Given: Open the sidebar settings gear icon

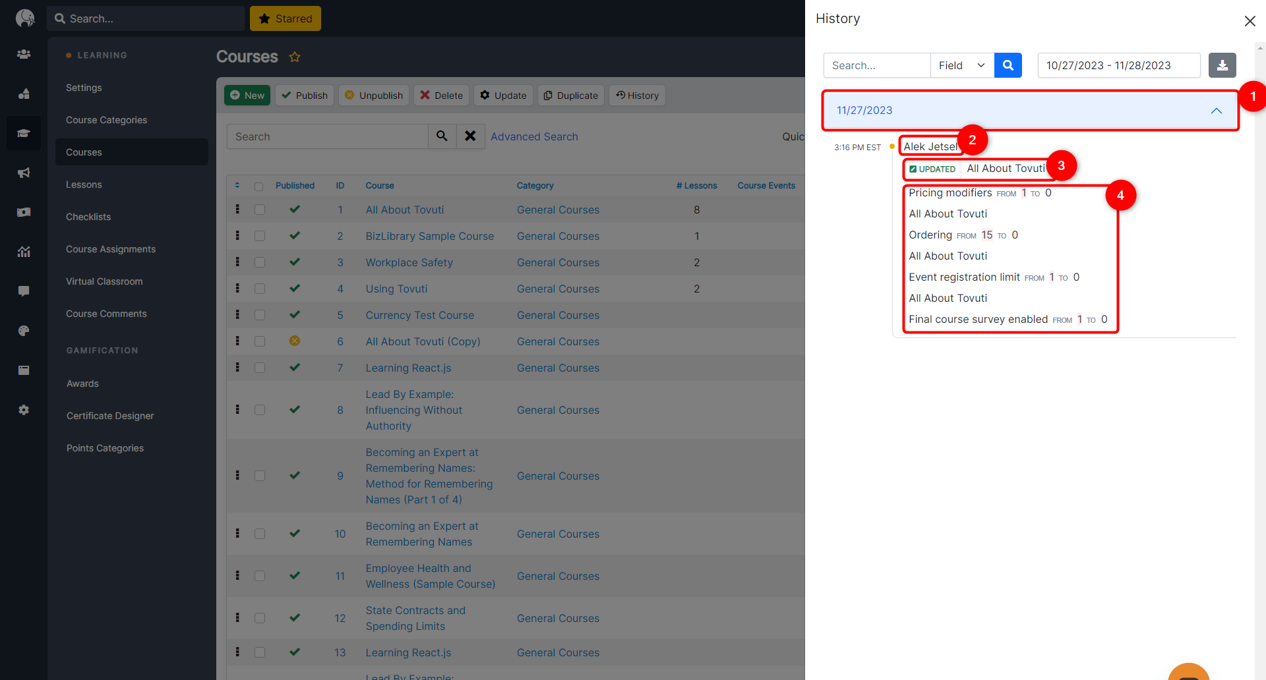Looking at the screenshot, I should (24, 410).
